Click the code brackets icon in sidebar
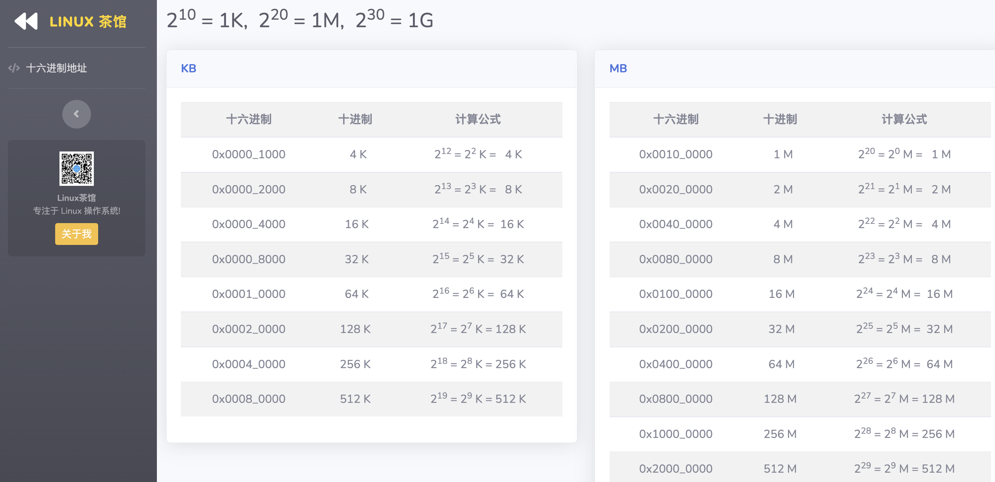 pyautogui.click(x=14, y=68)
